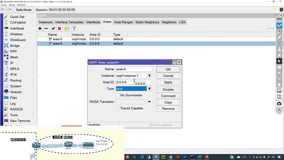Open CAPsMAN from the sidebar
The width and height of the screenshot is (284, 160).
[18, 23]
